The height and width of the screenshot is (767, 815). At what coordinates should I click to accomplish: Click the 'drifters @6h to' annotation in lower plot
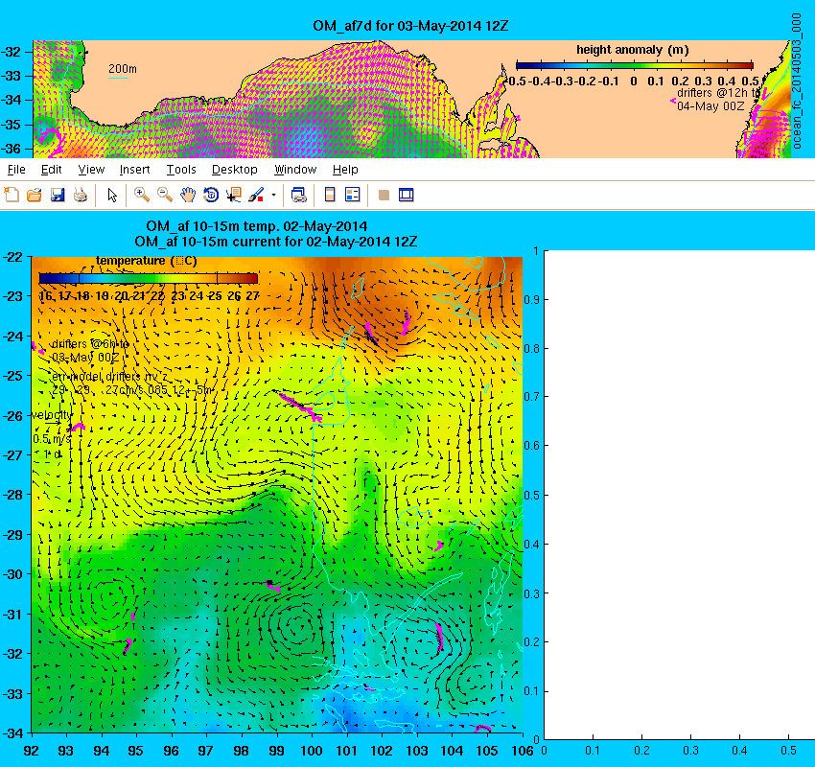(90, 344)
